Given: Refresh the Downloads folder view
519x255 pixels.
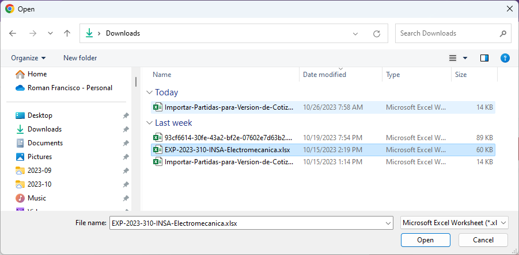Looking at the screenshot, I should [377, 33].
